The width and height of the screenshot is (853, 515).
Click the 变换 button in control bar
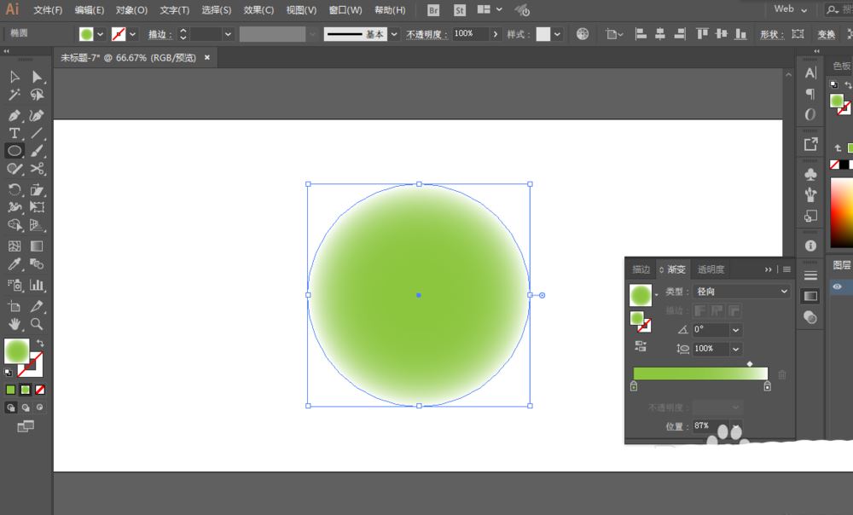[826, 34]
